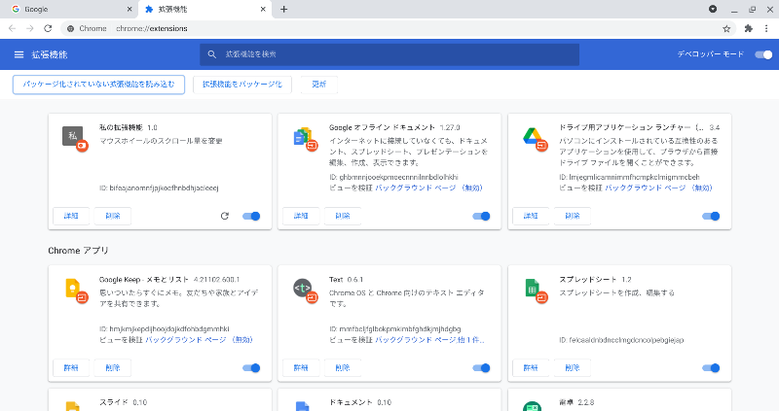Click the Drive application launcher icon

[x=535, y=138]
